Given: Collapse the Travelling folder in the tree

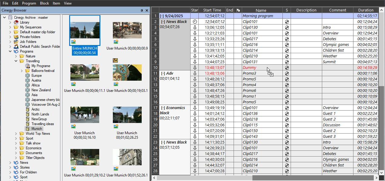Looking at the screenshot, I should [16, 61].
